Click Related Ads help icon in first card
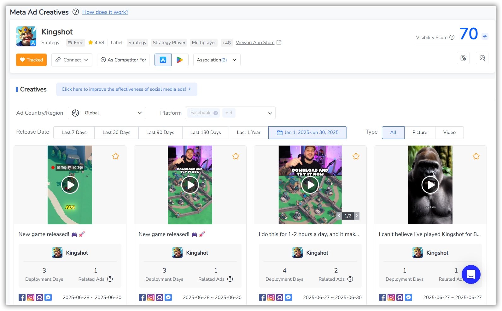The height and width of the screenshot is (311, 502). (110, 279)
